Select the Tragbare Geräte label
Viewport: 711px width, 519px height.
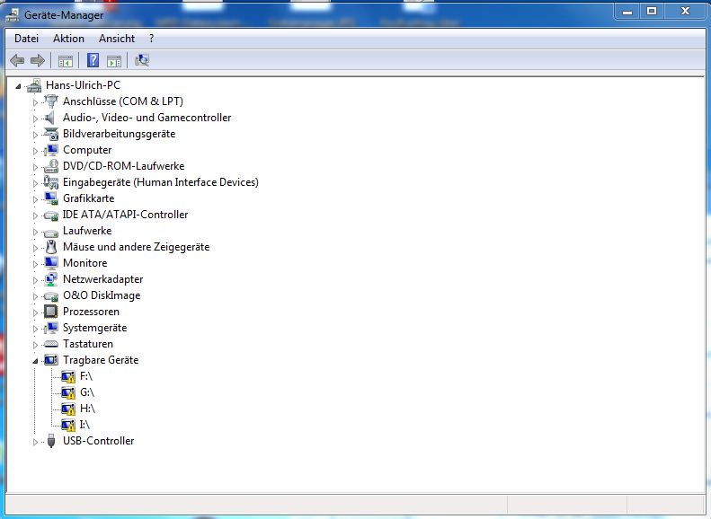pyautogui.click(x=101, y=360)
